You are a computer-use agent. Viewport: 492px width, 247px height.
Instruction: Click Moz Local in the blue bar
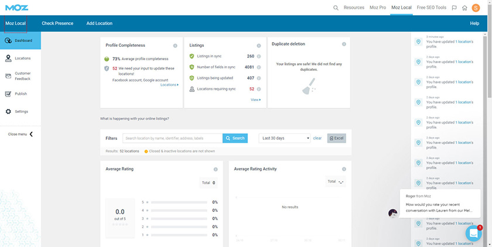tap(15, 23)
